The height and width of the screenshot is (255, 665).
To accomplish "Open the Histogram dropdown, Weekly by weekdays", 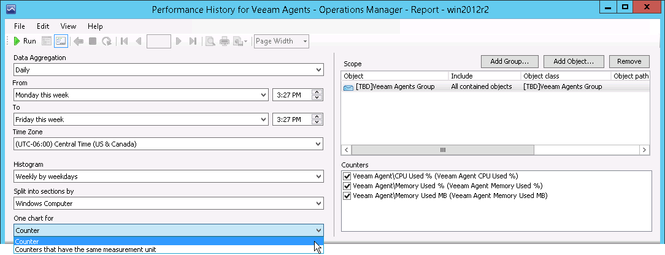I will pos(168,176).
